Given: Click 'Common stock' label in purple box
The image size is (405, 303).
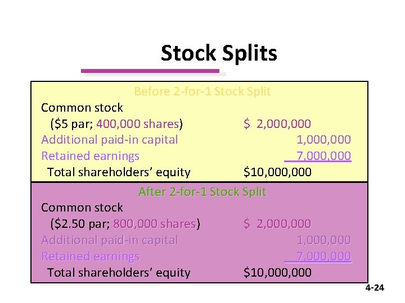Looking at the screenshot, I should 82,208.
